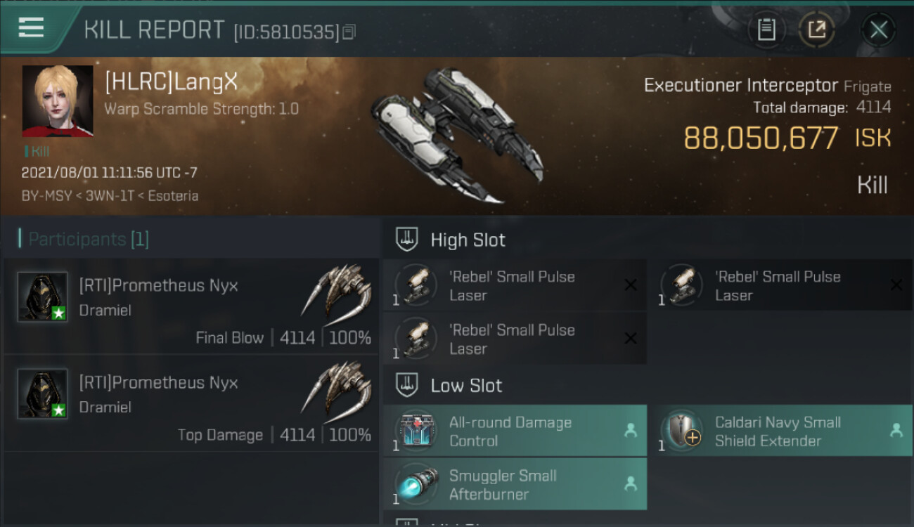Screen dimensions: 914x527
Task: Click the High Slot section header icon
Action: click(x=408, y=240)
